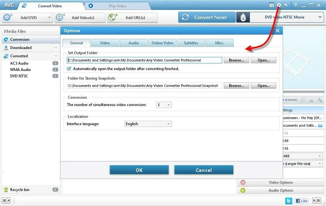Viewport: 326px width, 206px height.
Task: Open the Audio Options panel
Action: click(x=281, y=190)
